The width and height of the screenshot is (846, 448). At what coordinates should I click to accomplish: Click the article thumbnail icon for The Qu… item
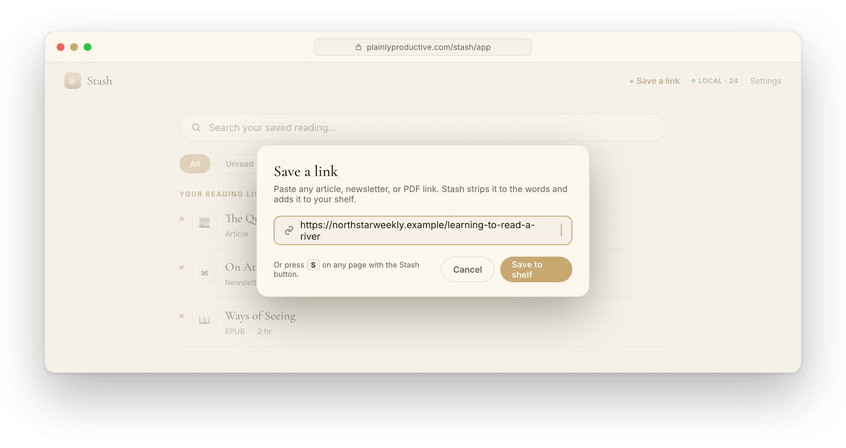(205, 223)
